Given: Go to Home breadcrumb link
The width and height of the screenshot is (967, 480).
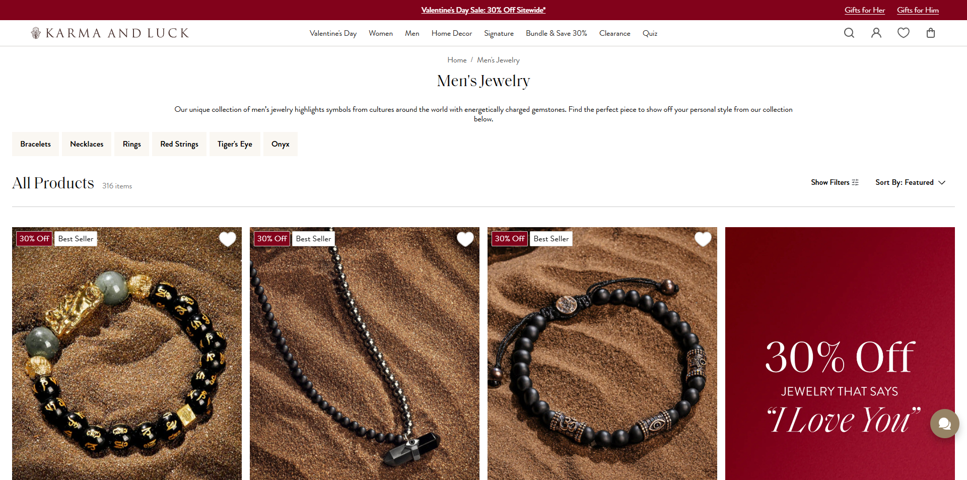Looking at the screenshot, I should 457,60.
